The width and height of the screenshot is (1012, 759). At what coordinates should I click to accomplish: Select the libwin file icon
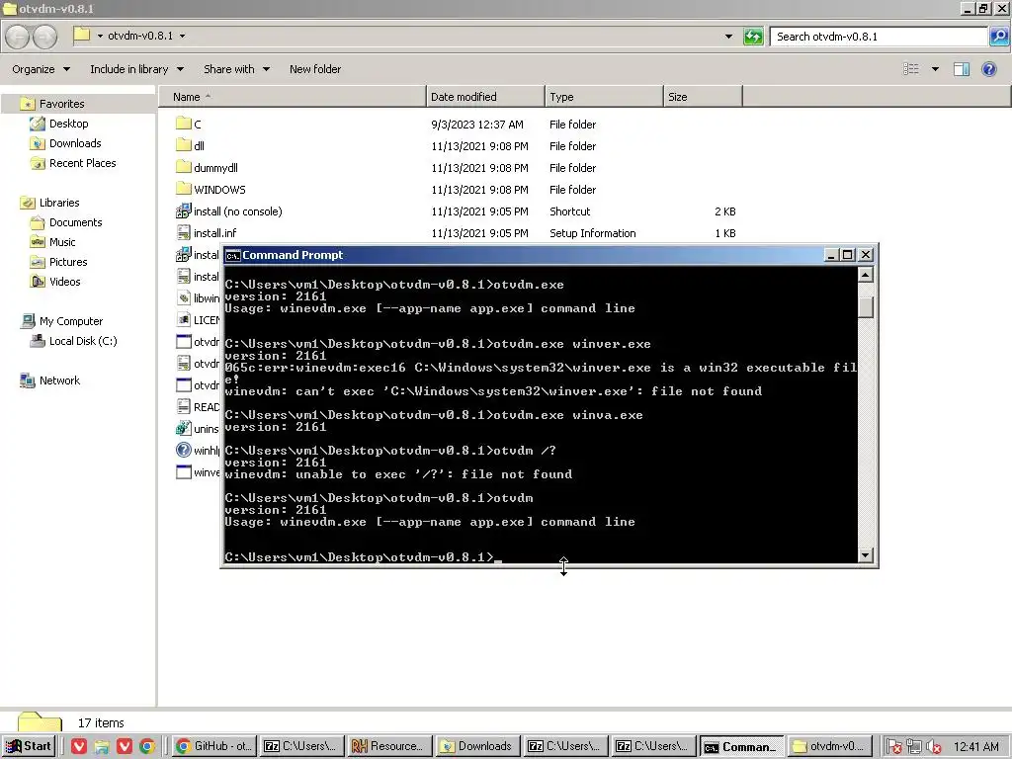183,298
